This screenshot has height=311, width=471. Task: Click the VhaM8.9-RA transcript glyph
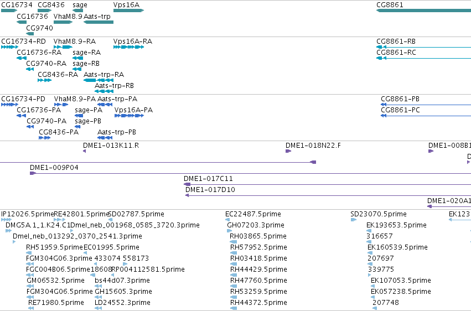point(63,47)
